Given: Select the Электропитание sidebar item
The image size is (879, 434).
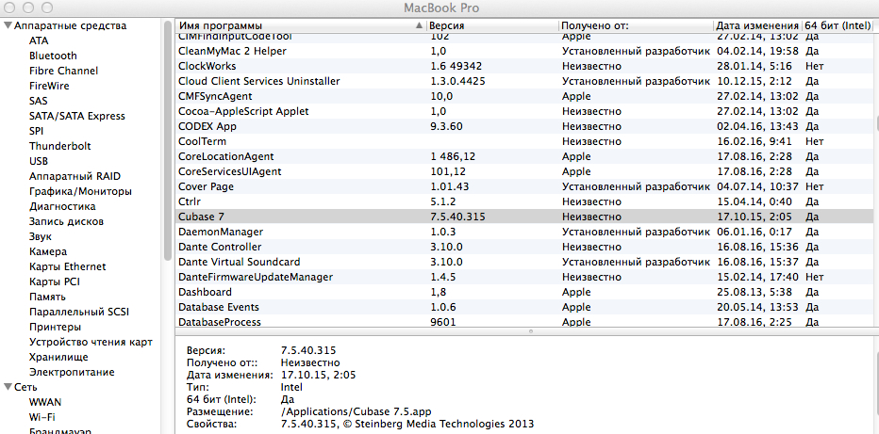Looking at the screenshot, I should [72, 372].
